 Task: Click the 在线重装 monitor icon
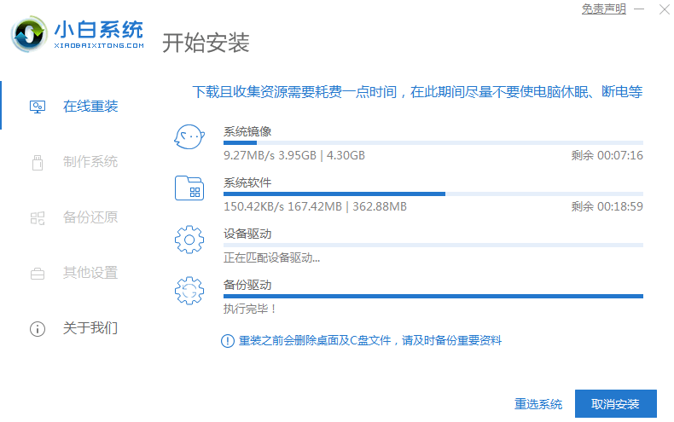38,107
